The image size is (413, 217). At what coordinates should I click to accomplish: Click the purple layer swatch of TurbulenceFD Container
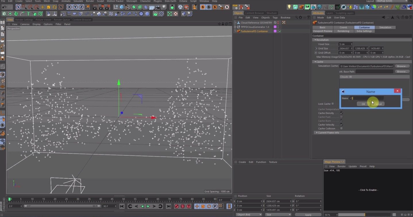click(x=275, y=31)
